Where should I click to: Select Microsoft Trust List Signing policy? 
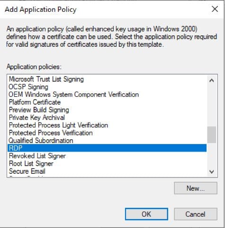click(x=107, y=79)
